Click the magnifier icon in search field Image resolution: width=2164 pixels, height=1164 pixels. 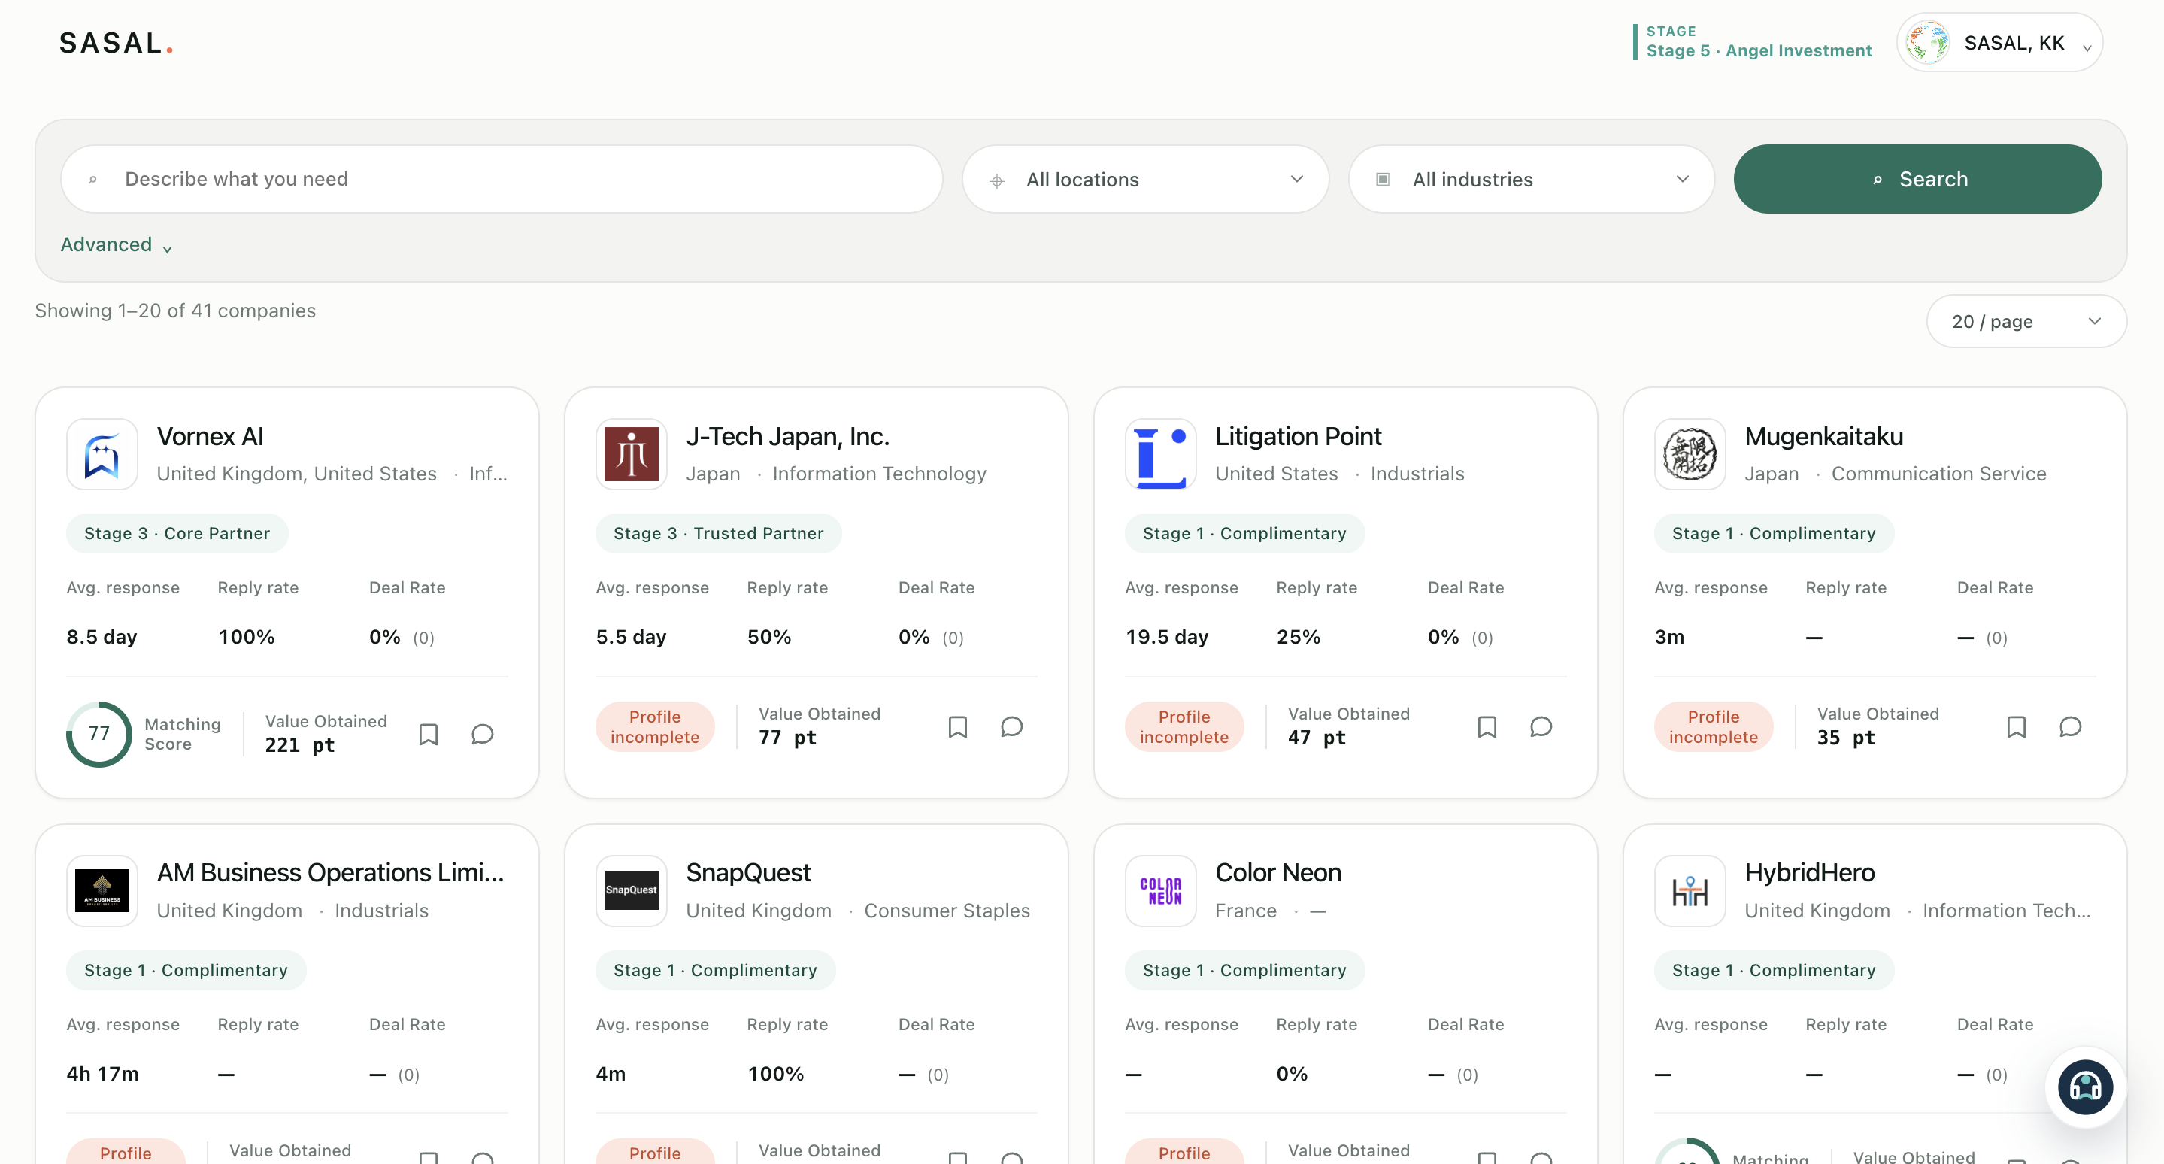pos(93,180)
